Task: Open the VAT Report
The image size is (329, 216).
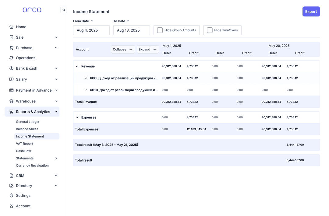Action: click(x=24, y=143)
